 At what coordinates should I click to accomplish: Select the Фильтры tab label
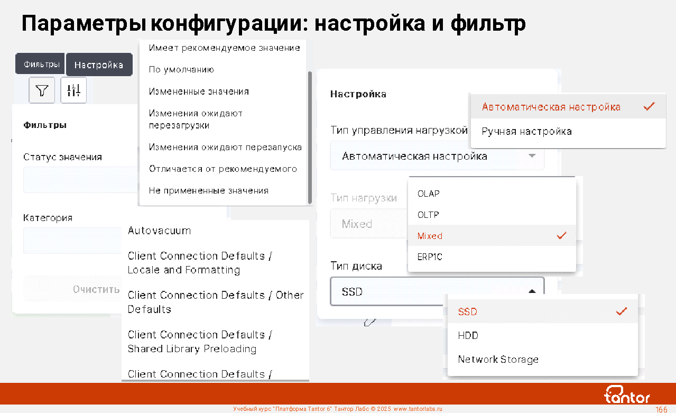[41, 64]
